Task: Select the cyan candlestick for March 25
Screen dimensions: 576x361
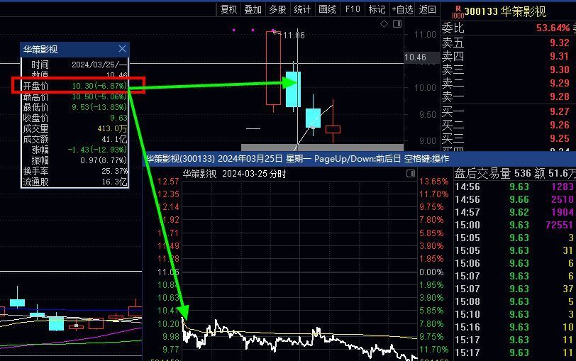Action: [x=293, y=89]
